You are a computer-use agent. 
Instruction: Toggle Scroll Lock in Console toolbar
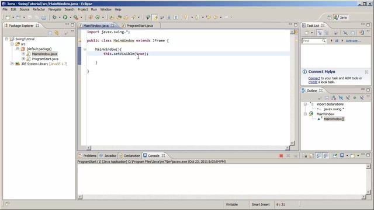click(311, 156)
